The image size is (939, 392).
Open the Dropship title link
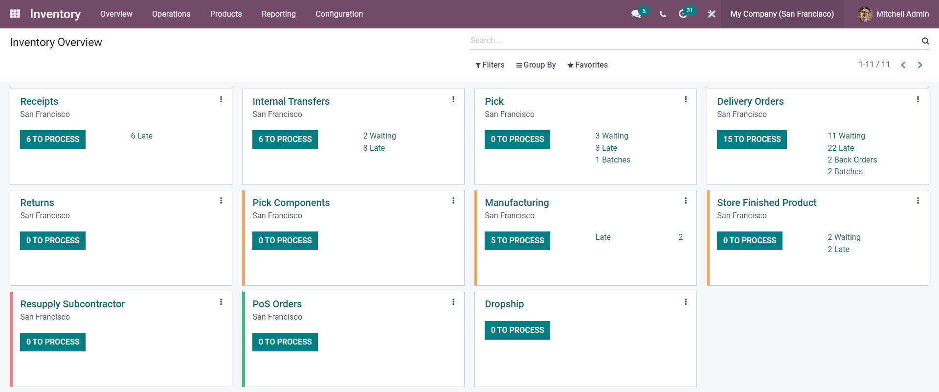(504, 304)
